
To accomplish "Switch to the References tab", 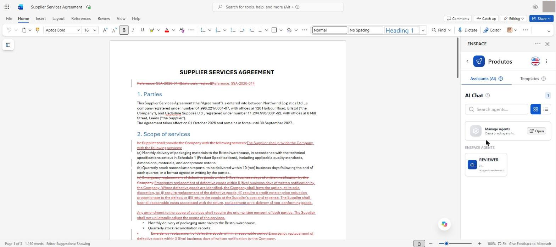I will (x=81, y=18).
